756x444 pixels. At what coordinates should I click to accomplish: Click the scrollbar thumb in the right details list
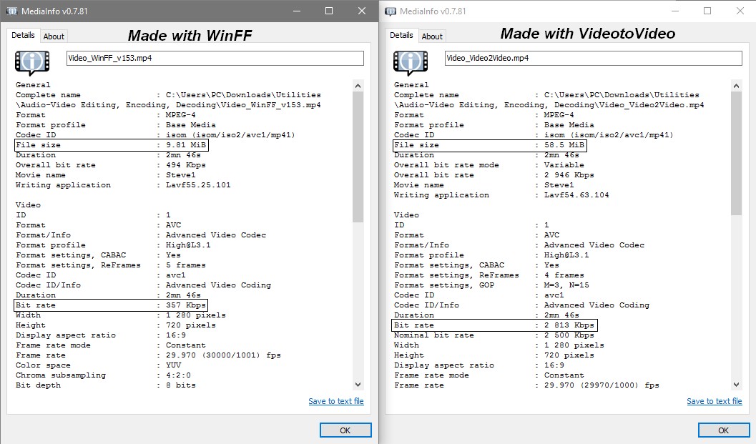736,153
